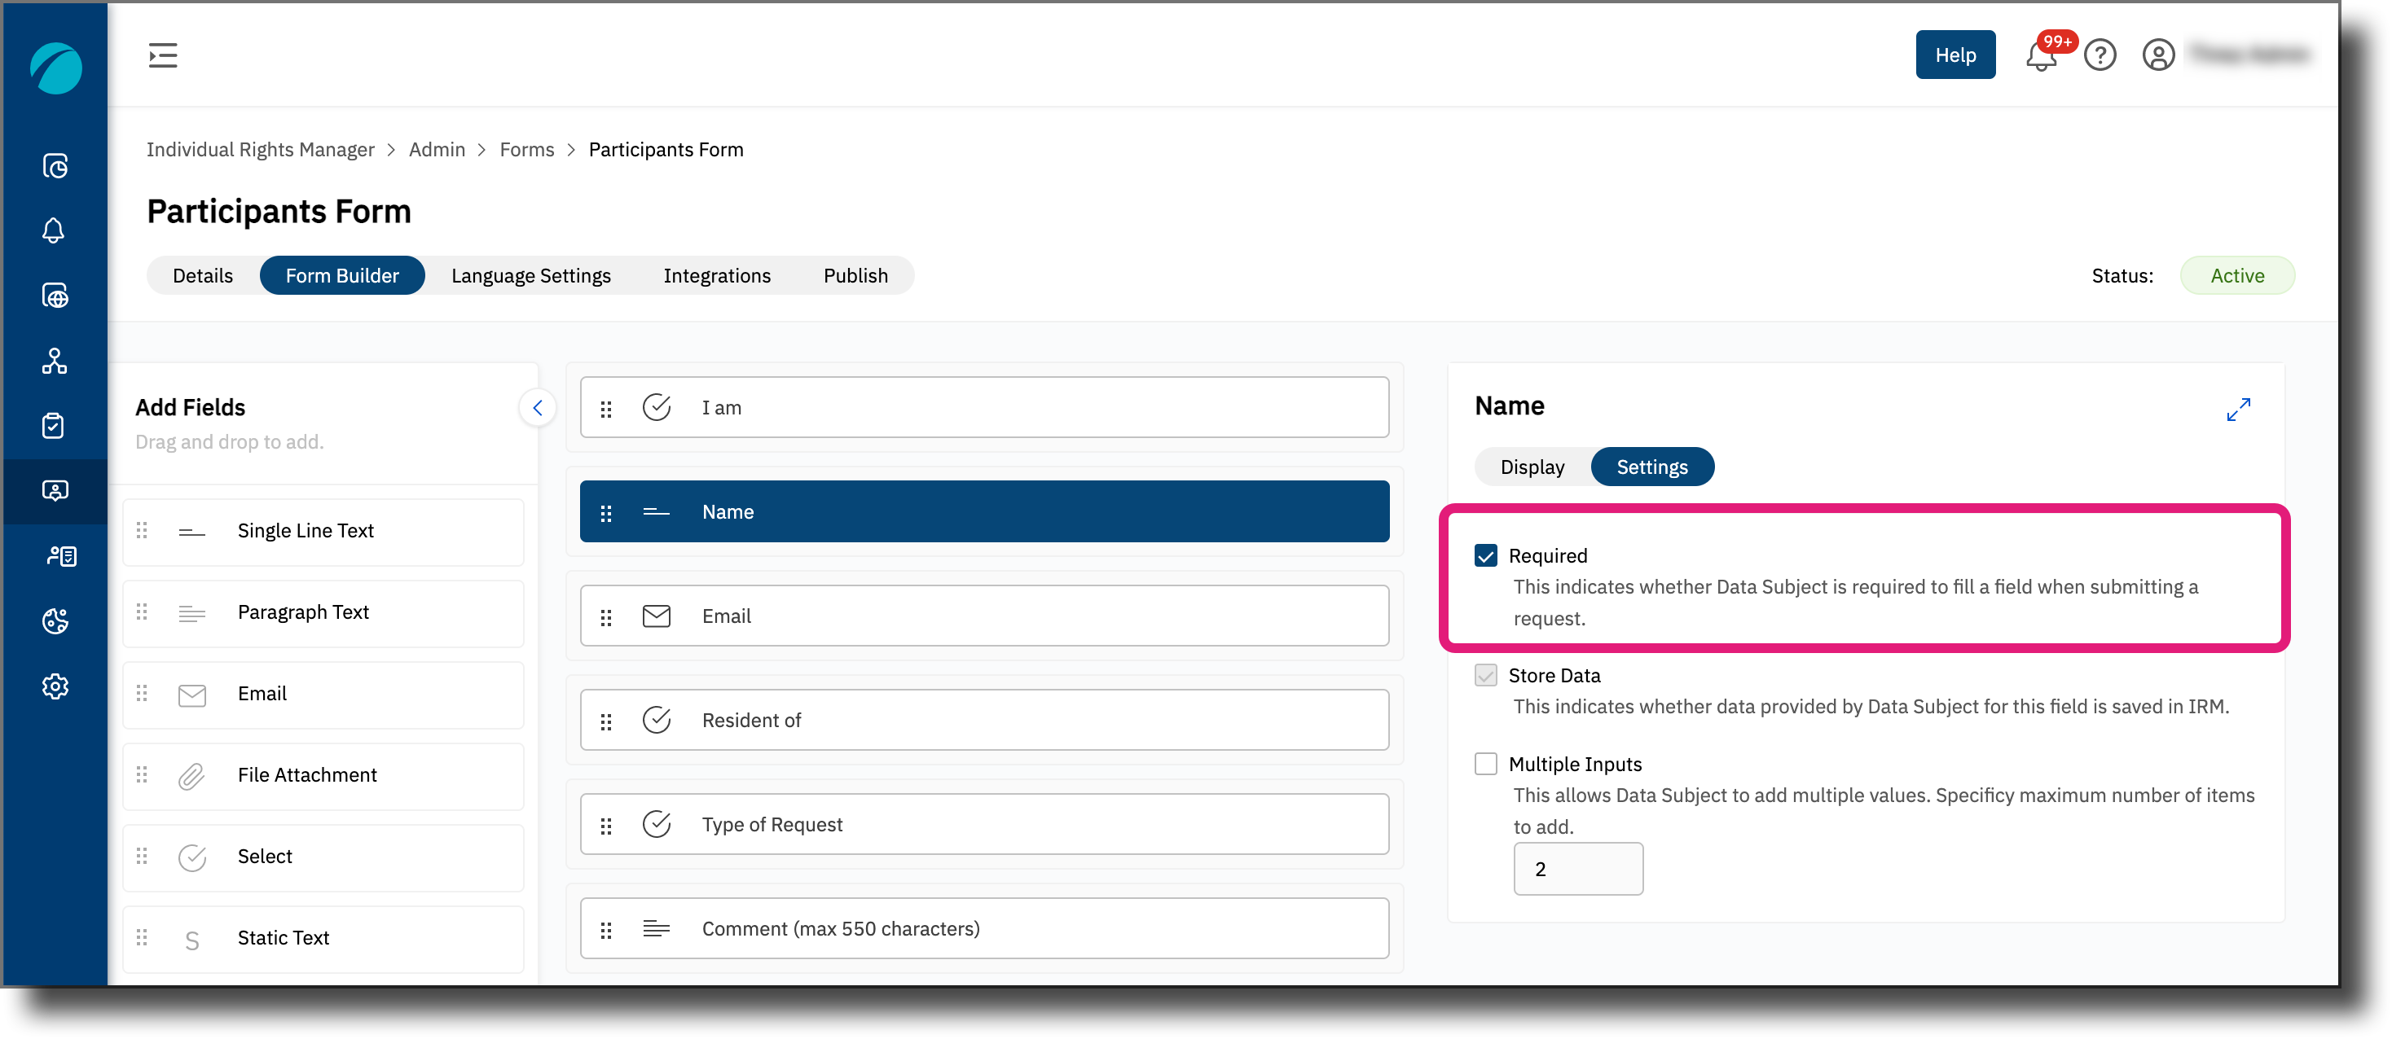
Task: Select the Email field in form canvas
Action: coord(984,616)
